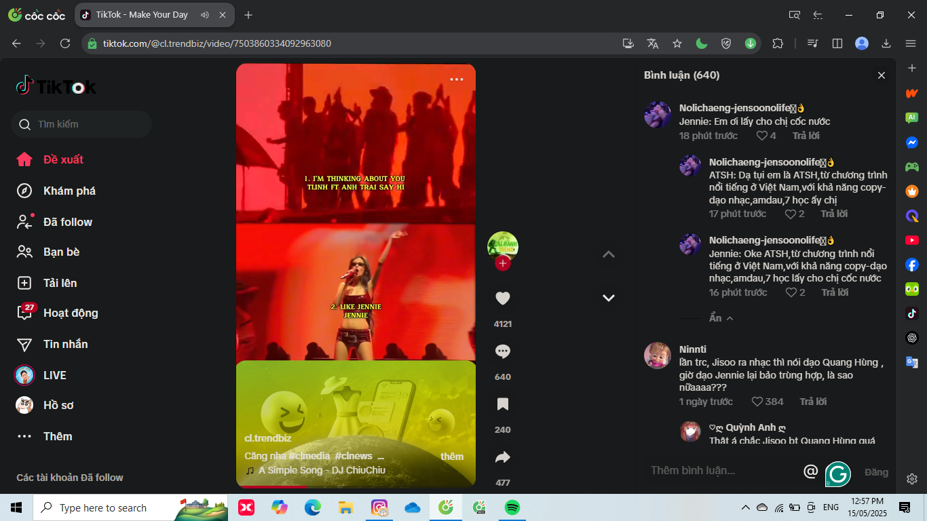Open comments via speech bubble icon
The image size is (927, 521).
click(x=502, y=351)
